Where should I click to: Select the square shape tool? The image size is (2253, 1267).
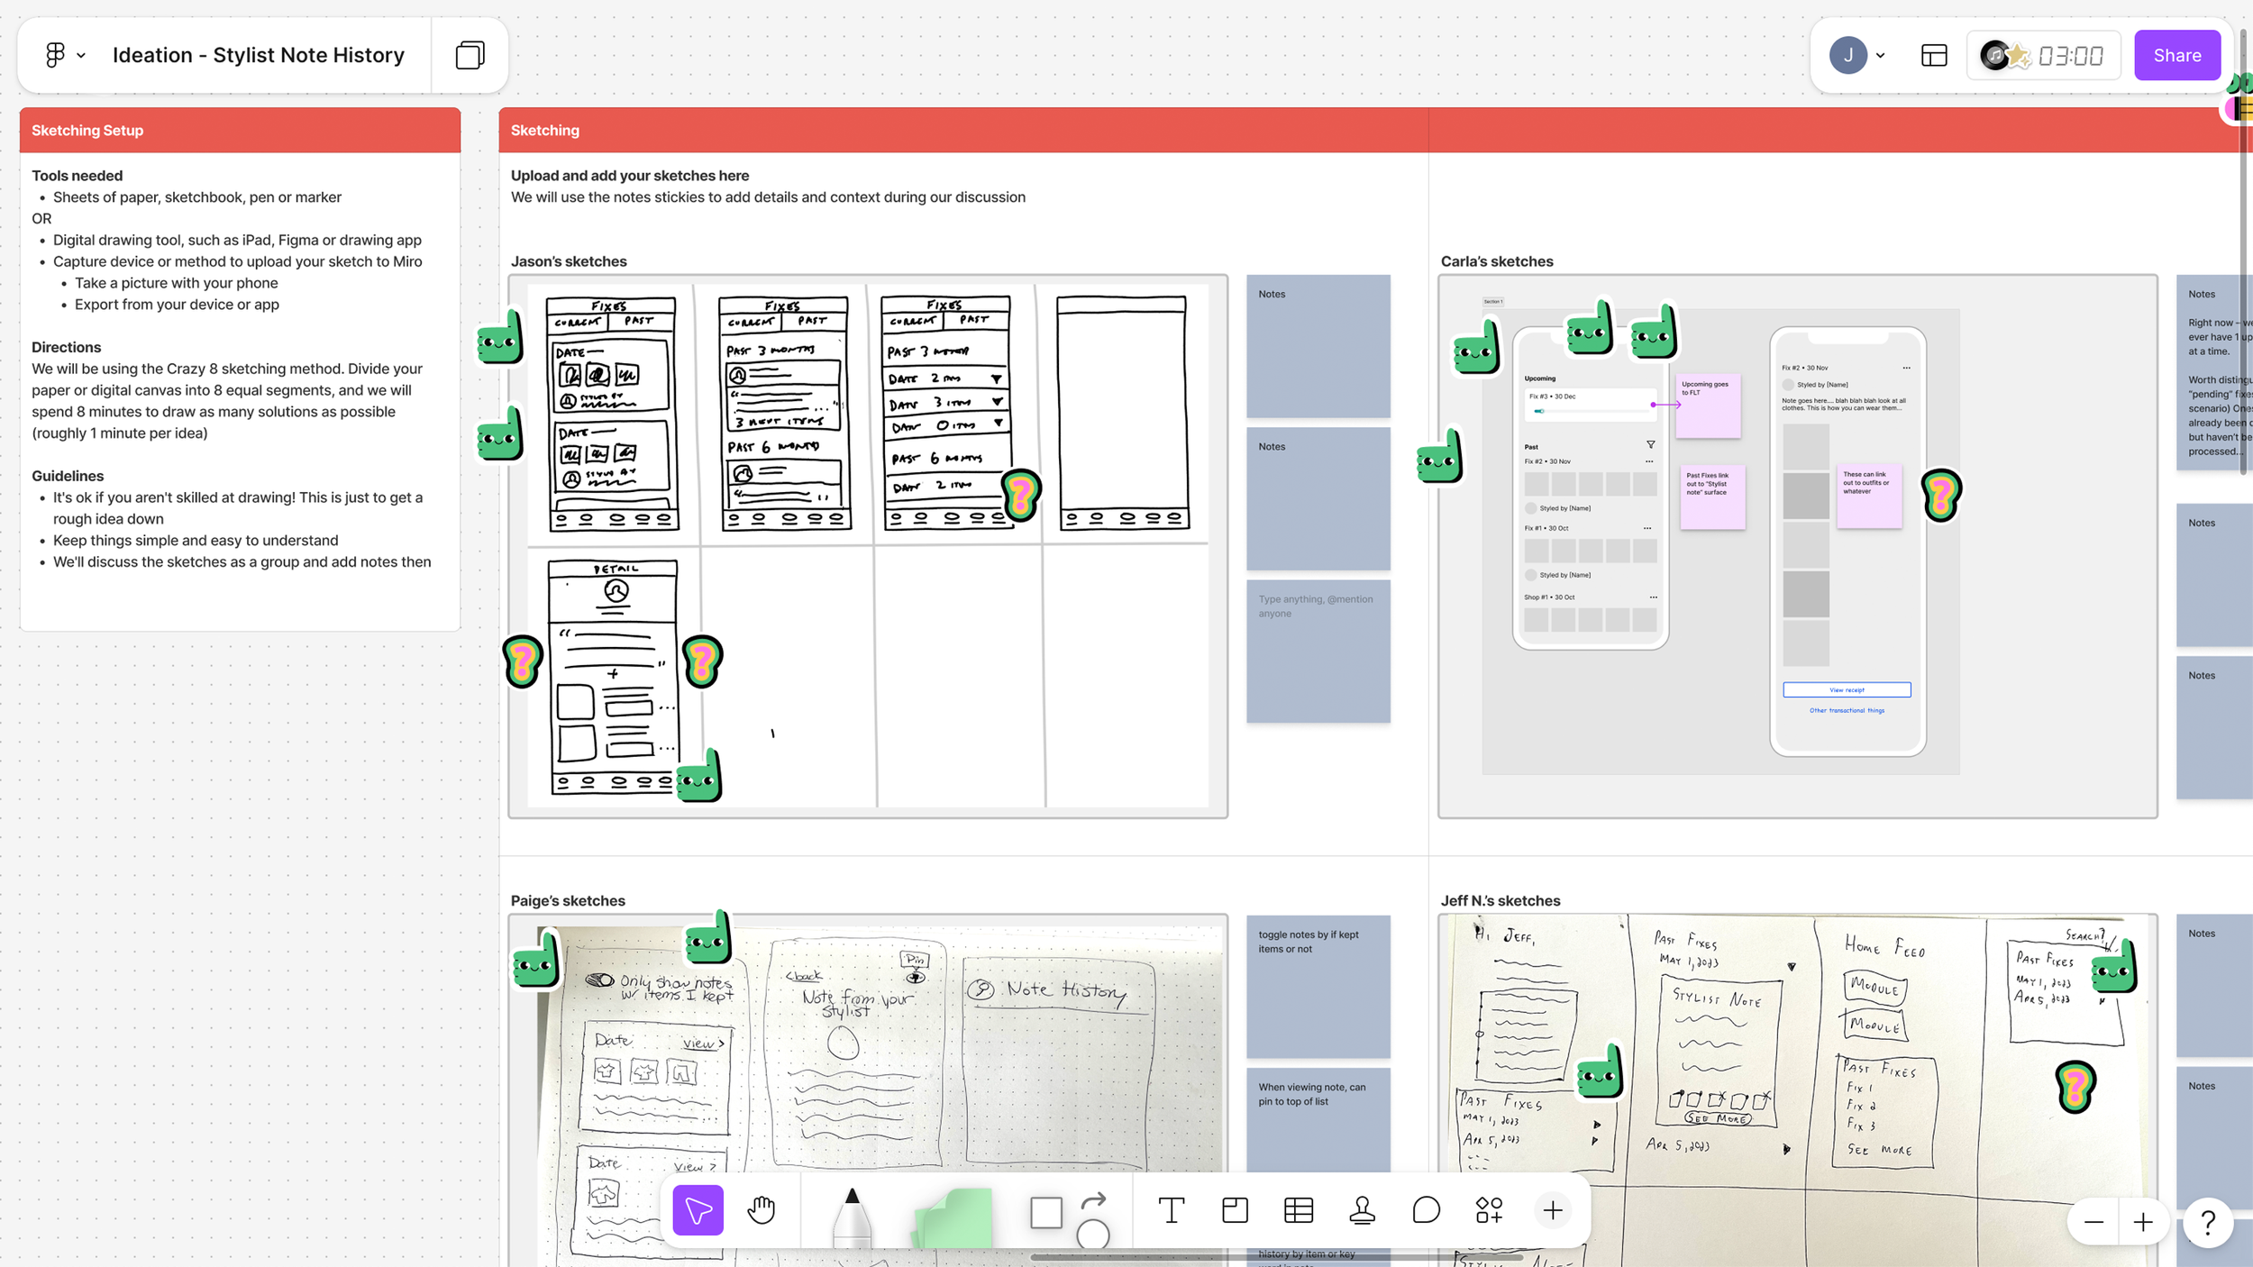1046,1212
